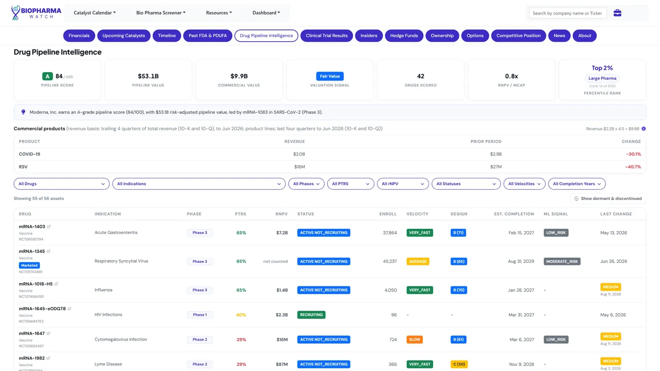Expand the All Drugs filter dropdown
This screenshot has width=660, height=371.
tap(61, 184)
